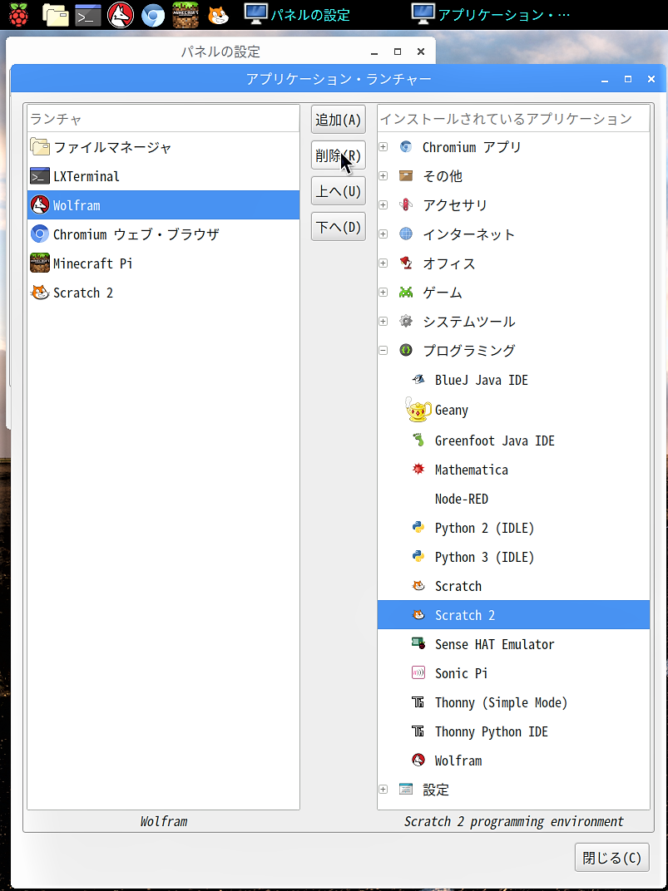Launch Wolfram from the taskbar icon

point(121,15)
